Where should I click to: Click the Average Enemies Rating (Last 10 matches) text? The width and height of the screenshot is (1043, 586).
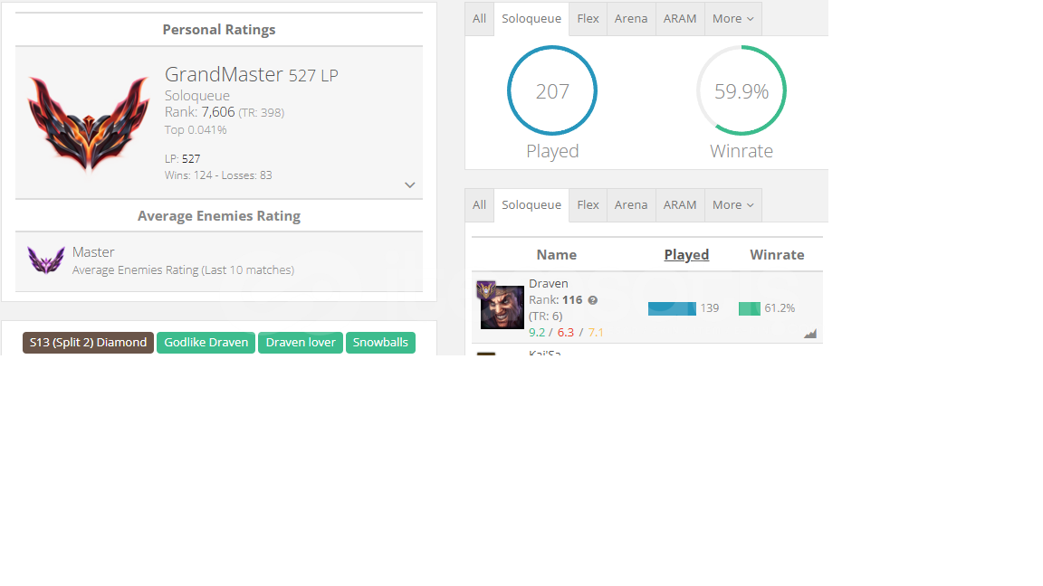click(183, 269)
